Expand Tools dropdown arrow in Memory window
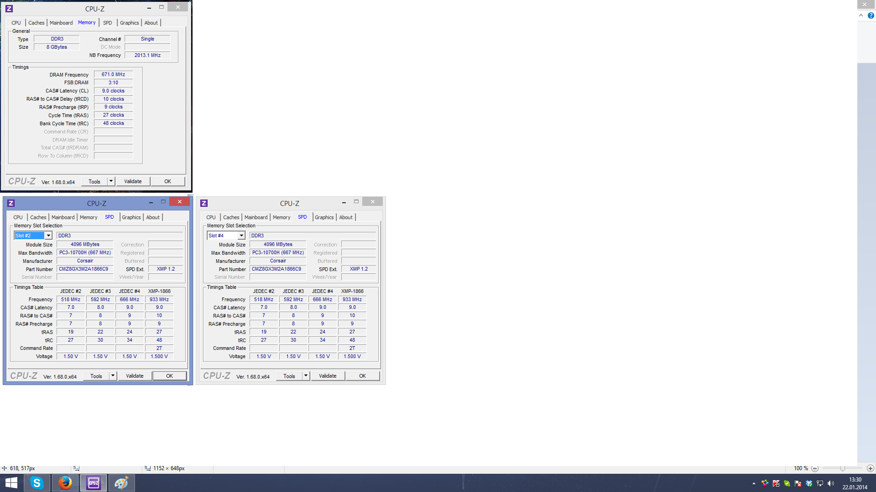 pos(111,181)
